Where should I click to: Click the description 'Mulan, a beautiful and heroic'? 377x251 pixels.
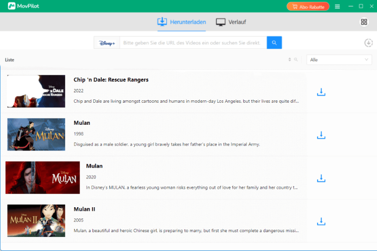(186, 231)
